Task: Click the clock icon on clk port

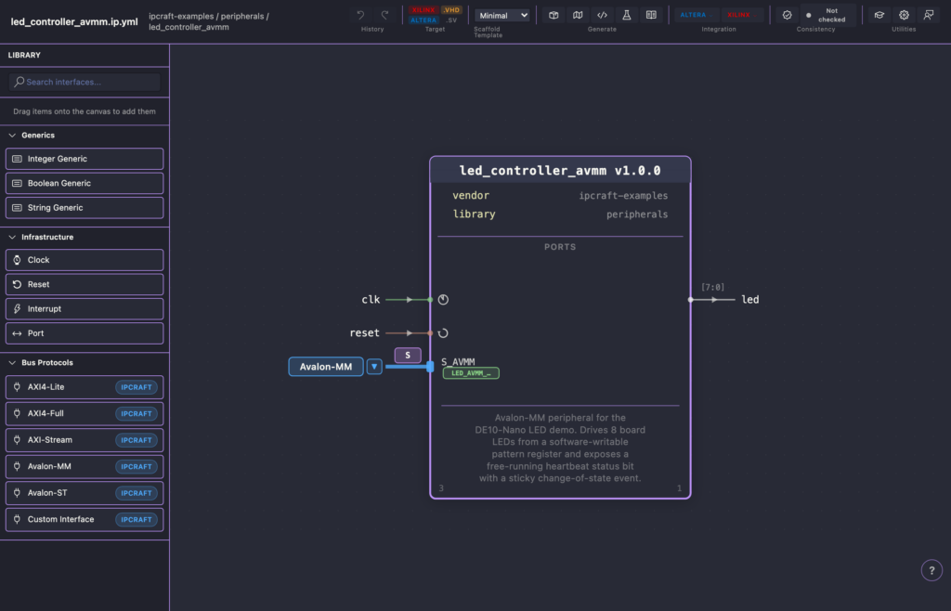Action: pyautogui.click(x=443, y=299)
